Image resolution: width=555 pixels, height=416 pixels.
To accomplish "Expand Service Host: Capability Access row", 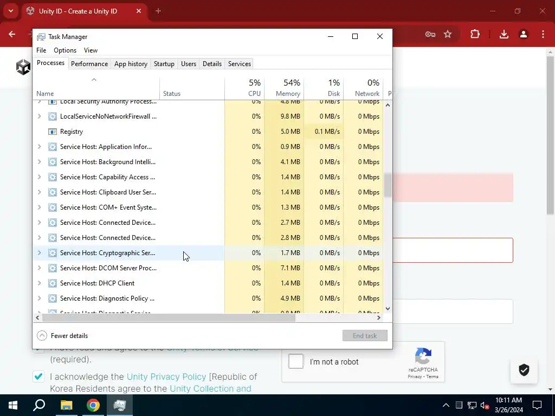I will [x=39, y=177].
